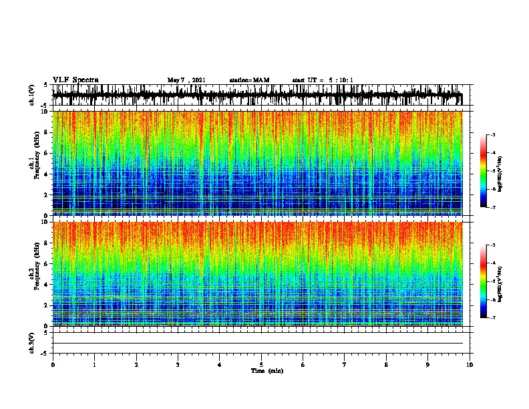The height and width of the screenshot is (409, 529).
Task: Click the "6" kHz tick on ch.2 frequency axis
Action: tap(47, 264)
